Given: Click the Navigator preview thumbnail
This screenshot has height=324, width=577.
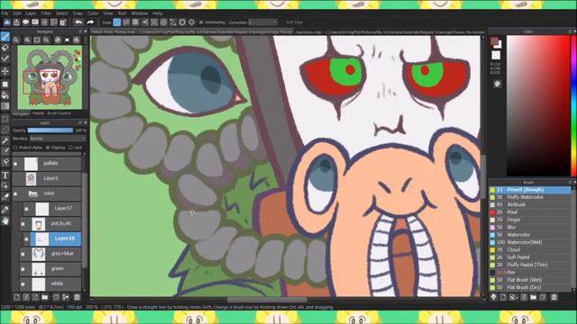Looking at the screenshot, I should 50,77.
